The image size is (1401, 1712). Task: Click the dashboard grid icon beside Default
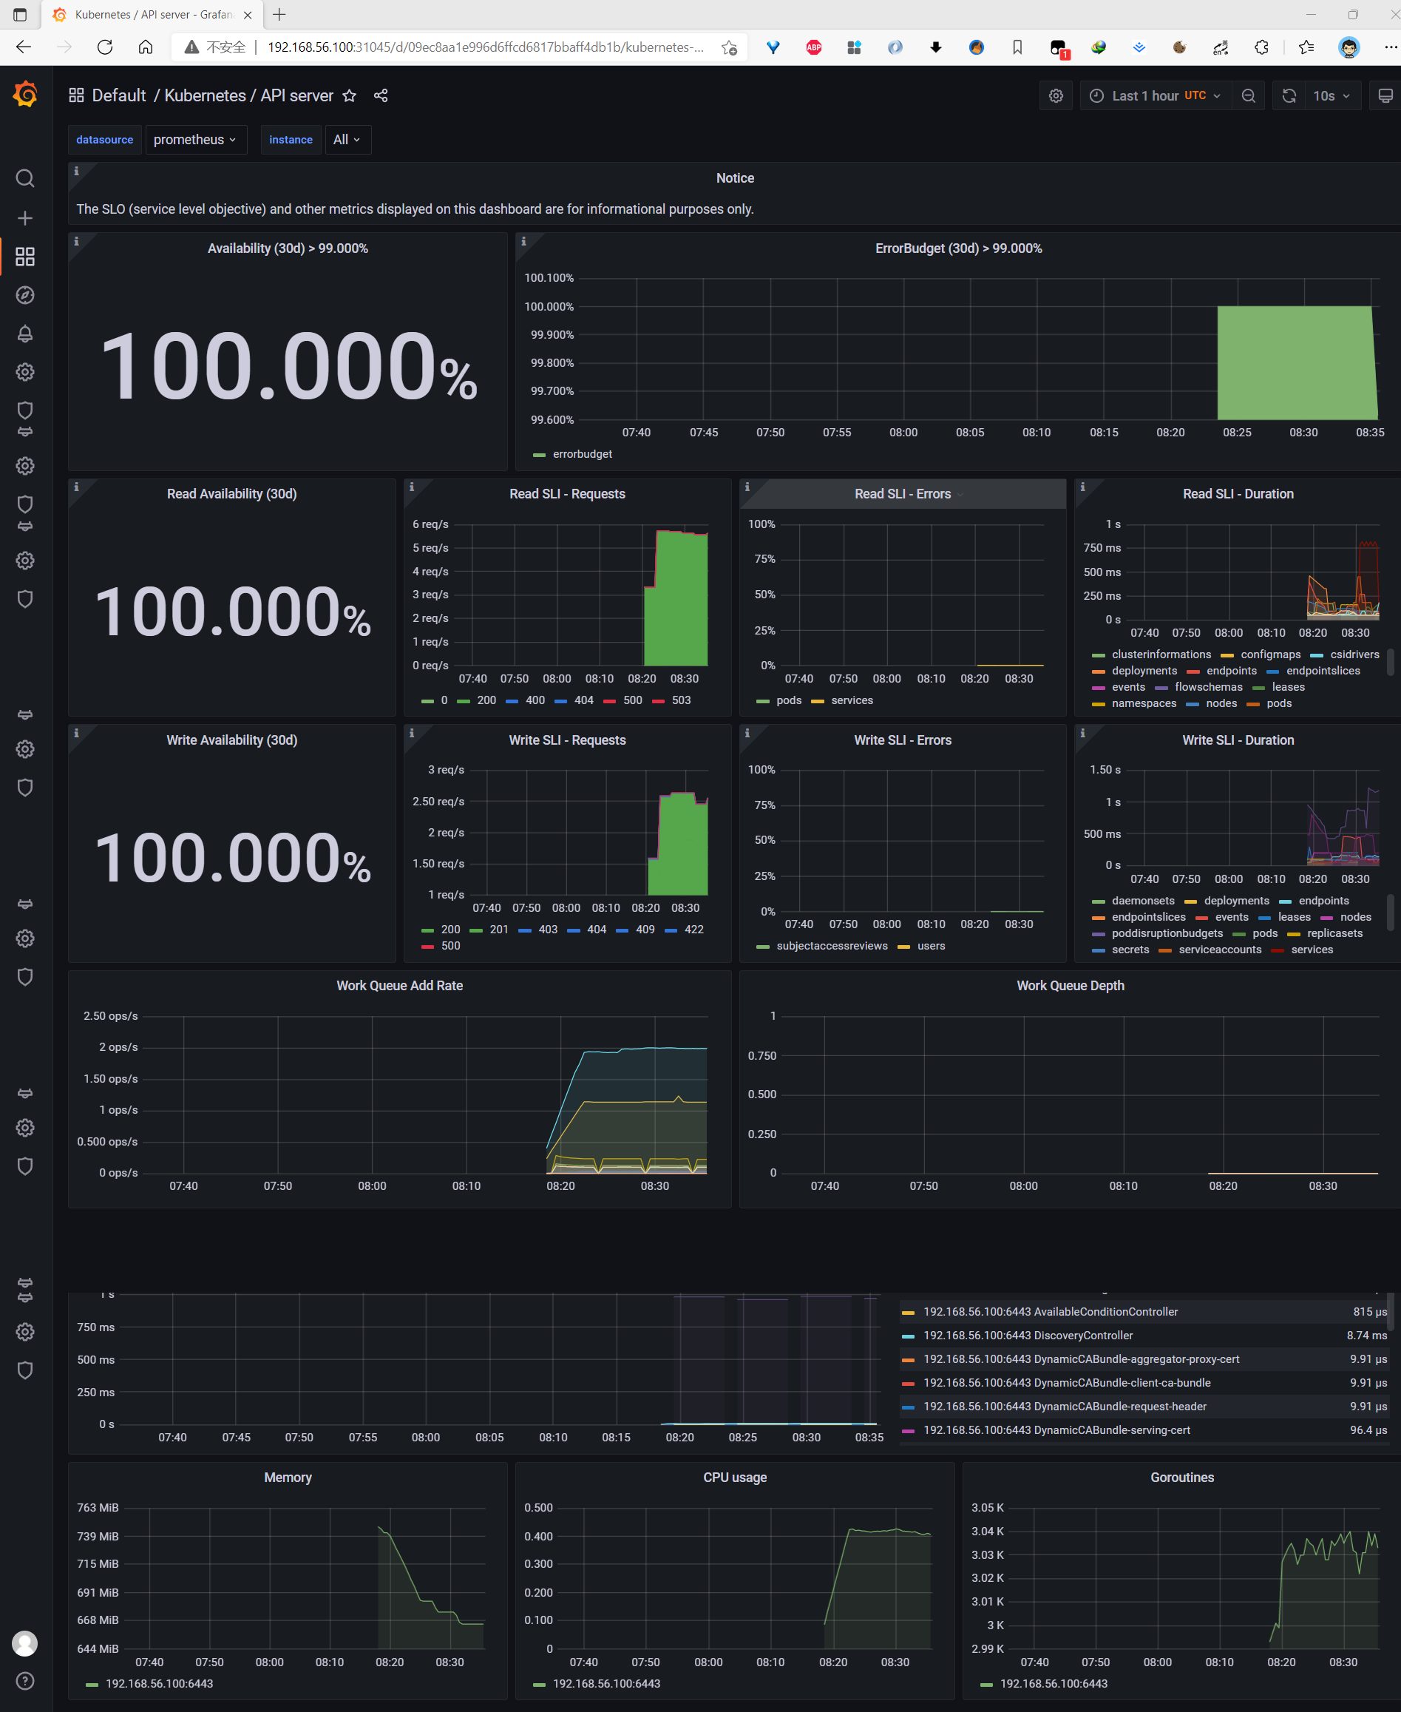(77, 95)
